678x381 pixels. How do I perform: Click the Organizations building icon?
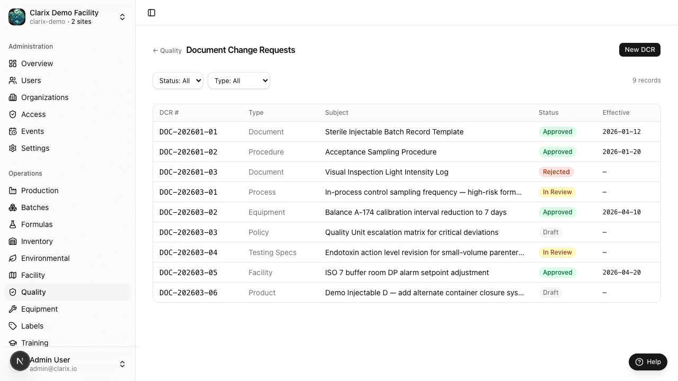13,97
